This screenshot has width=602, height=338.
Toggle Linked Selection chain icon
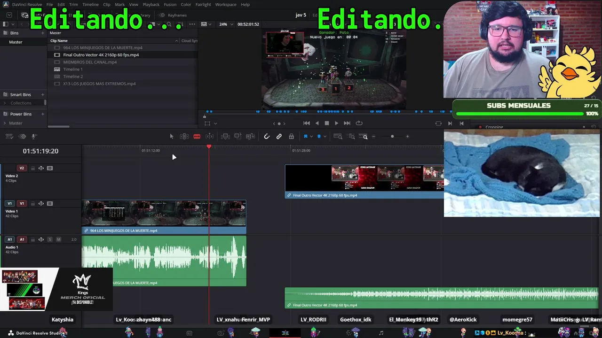click(x=279, y=137)
